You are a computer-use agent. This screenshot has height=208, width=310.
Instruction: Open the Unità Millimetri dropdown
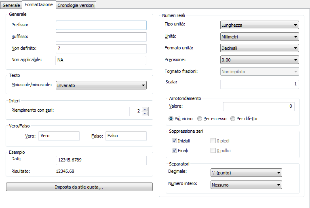click(259, 37)
